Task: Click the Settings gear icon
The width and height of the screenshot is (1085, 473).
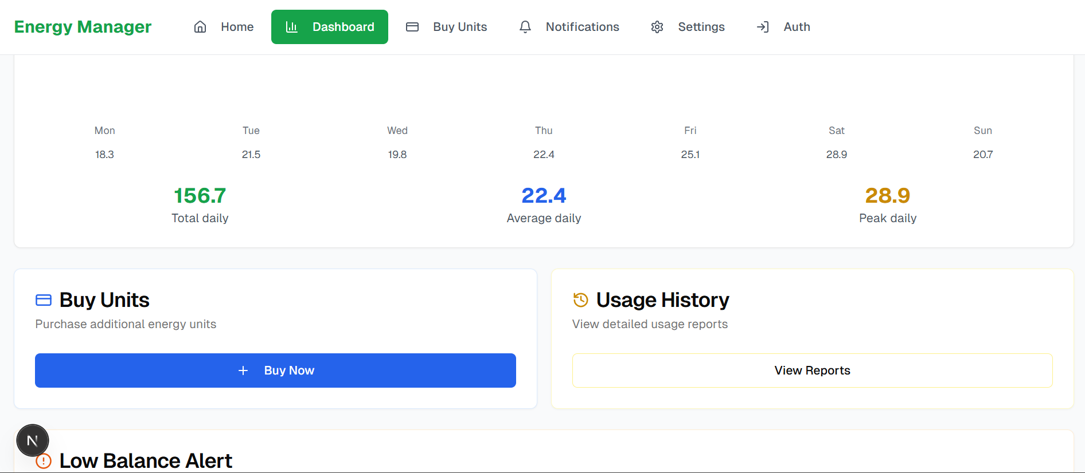Action: pos(657,27)
